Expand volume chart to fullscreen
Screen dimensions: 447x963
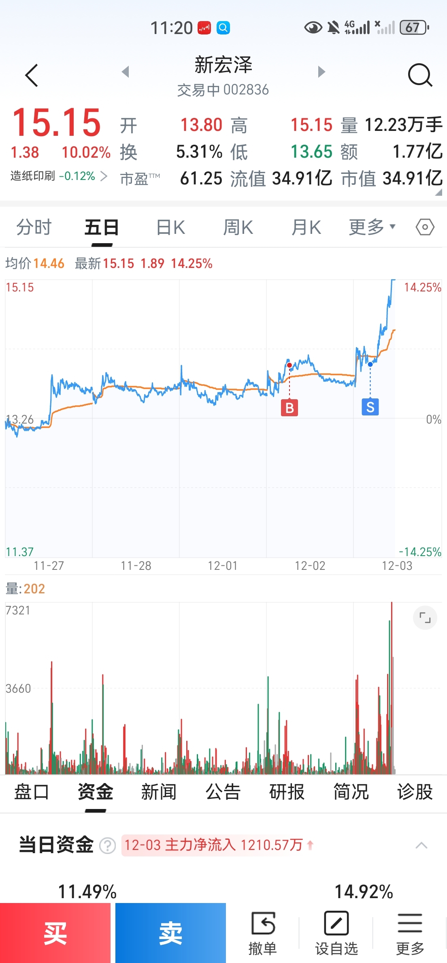coord(425,618)
